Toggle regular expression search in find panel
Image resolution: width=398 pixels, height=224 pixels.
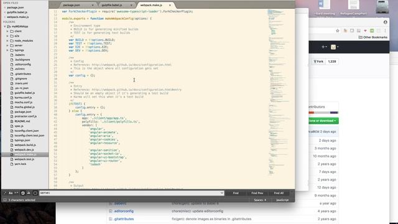tap(5, 193)
